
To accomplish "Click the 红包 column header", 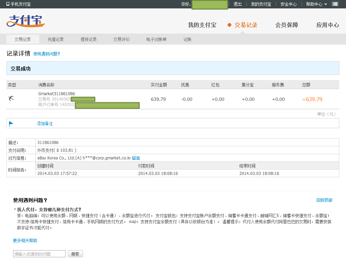I will coord(215,85).
